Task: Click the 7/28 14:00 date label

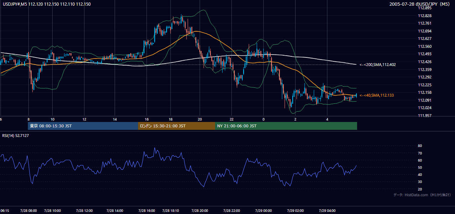Action: (x=115, y=210)
